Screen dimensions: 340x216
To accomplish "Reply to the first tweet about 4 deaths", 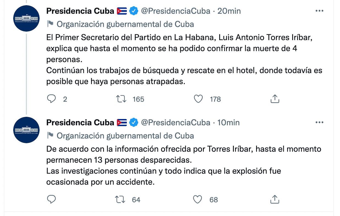I will pyautogui.click(x=51, y=99).
